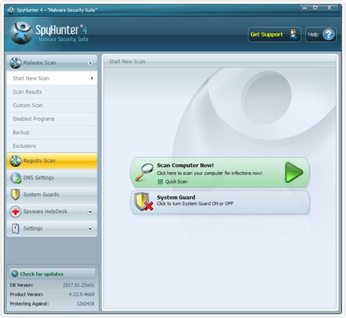This screenshot has height=318, width=346.
Task: Toggle System Guard ON or OFF
Action: pos(220,202)
